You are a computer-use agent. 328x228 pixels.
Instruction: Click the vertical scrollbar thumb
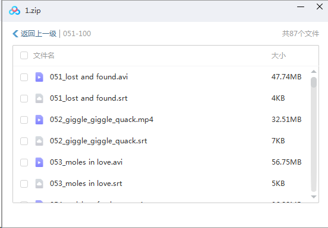point(314,82)
